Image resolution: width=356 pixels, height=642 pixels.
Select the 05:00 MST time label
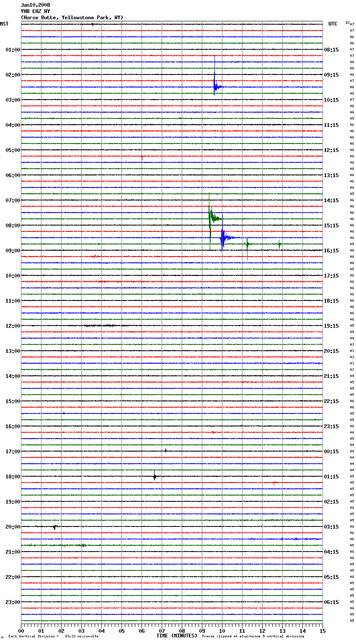13,150
